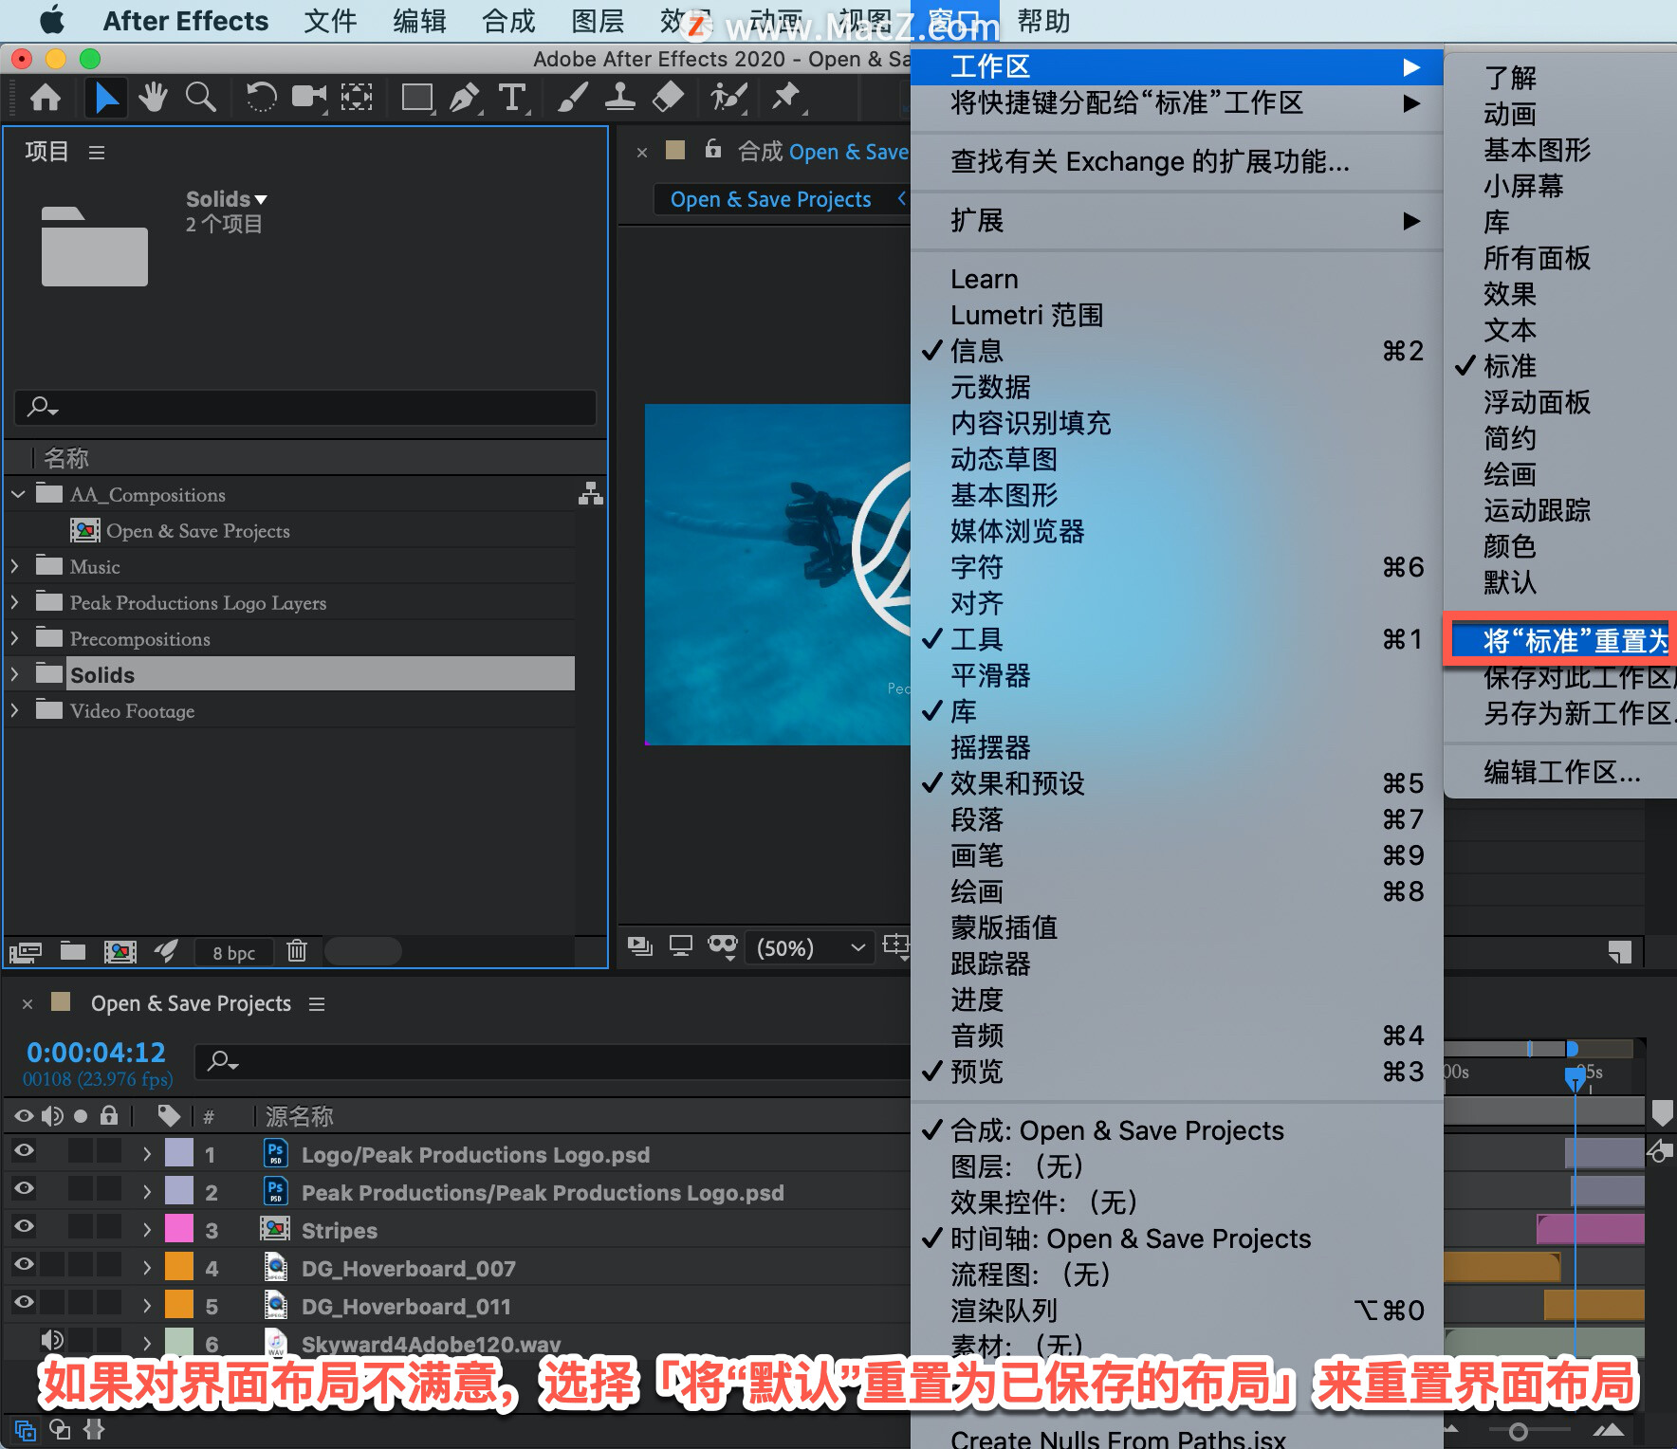This screenshot has width=1677, height=1449.
Task: Click the pink label swatch of Stripes layer
Action: click(x=179, y=1228)
